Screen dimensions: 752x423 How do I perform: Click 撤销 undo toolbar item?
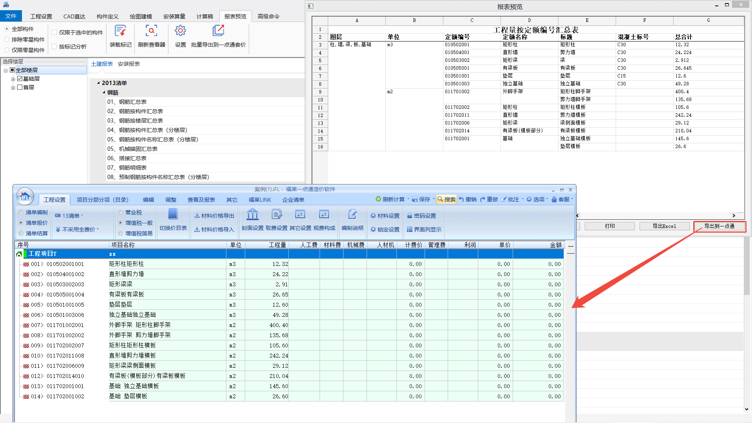click(x=468, y=199)
